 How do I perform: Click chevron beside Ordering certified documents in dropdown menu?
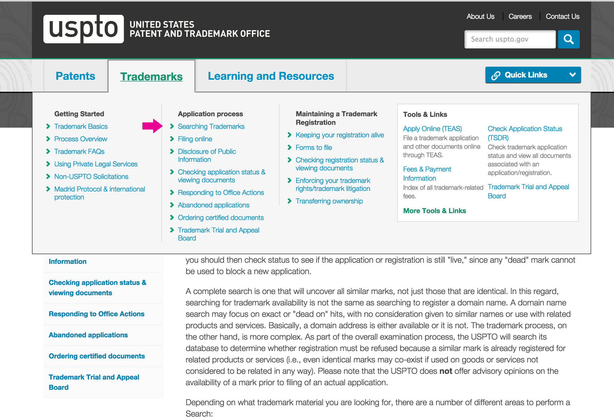tap(172, 217)
